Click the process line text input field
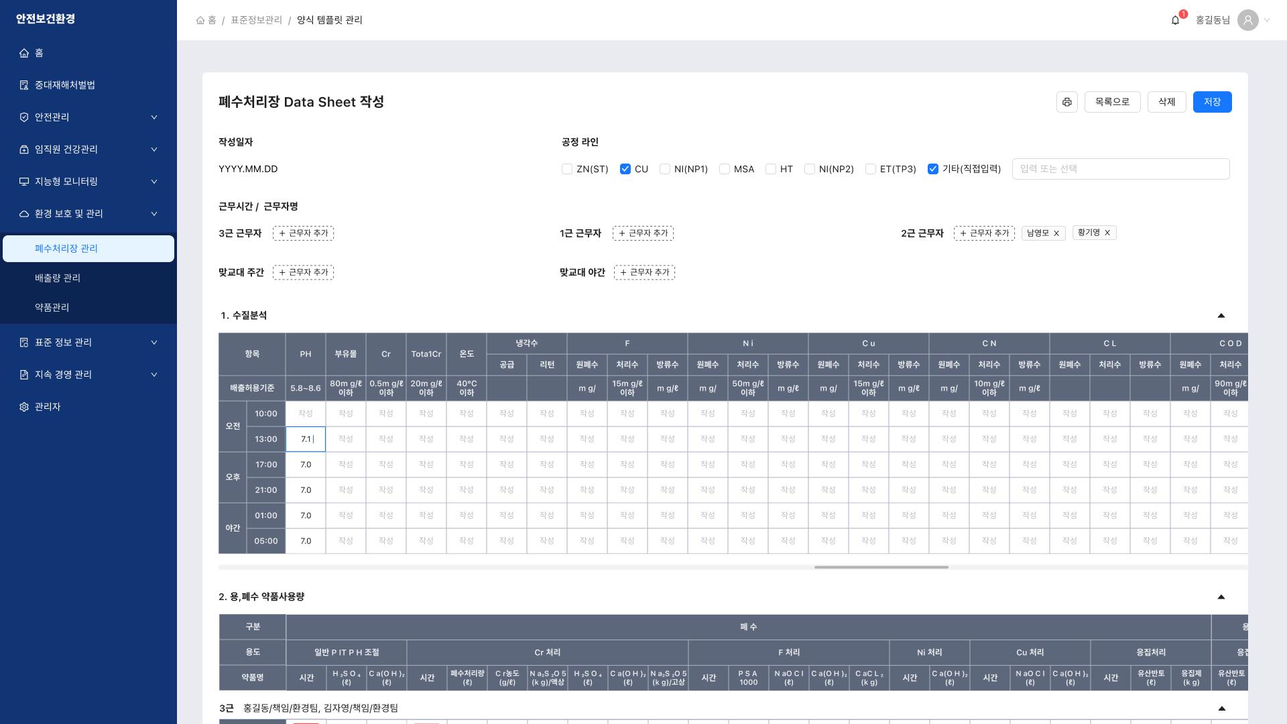This screenshot has height=724, width=1287. [1120, 169]
